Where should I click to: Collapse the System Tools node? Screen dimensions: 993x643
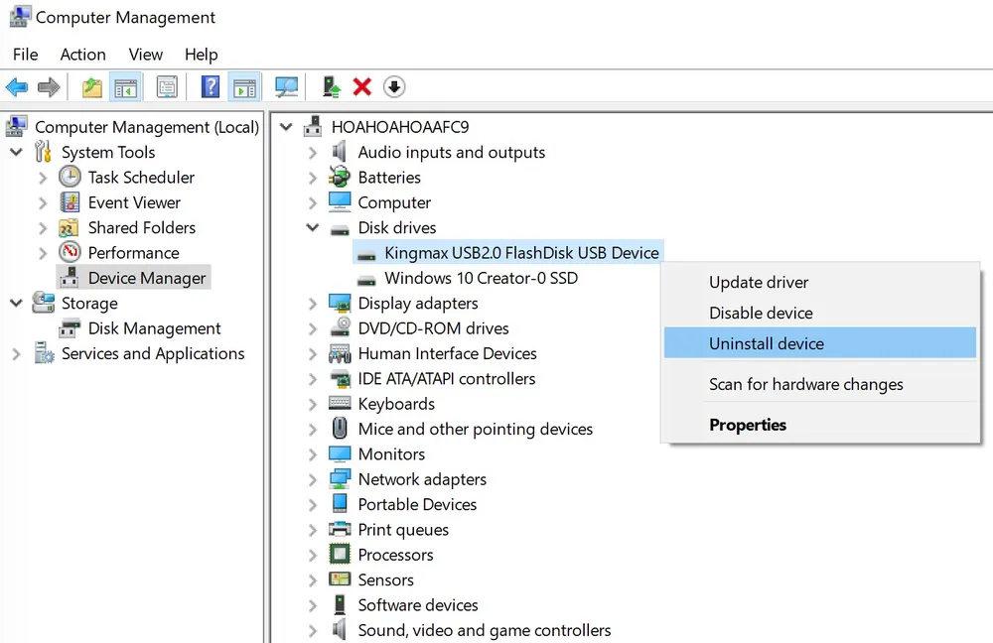click(x=17, y=152)
